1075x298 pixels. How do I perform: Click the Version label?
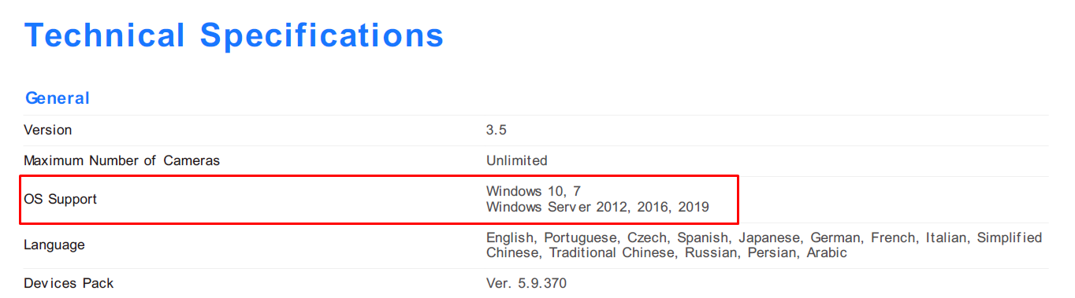tap(48, 130)
